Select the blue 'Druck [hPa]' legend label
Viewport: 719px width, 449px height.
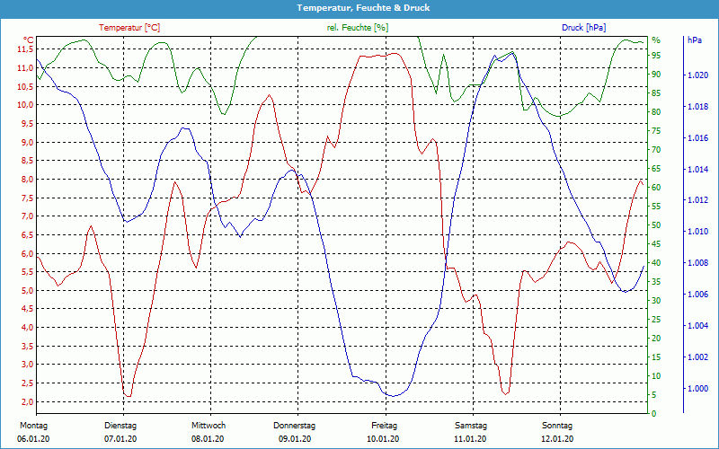coord(583,28)
